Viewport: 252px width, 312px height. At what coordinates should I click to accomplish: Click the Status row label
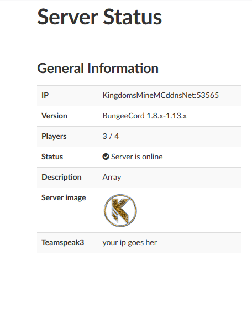[x=52, y=157]
